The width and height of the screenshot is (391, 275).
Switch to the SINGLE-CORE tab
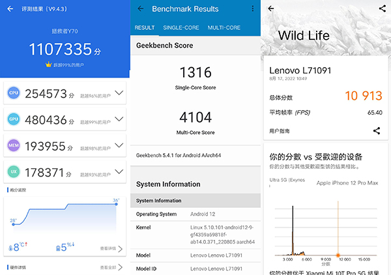181,28
